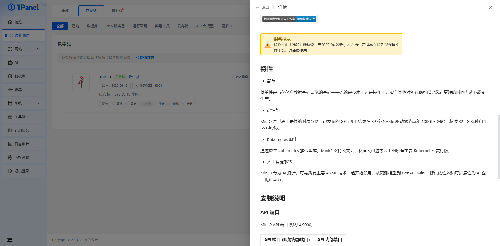Click the Kubernetes 原生 bullet item

click(282, 140)
